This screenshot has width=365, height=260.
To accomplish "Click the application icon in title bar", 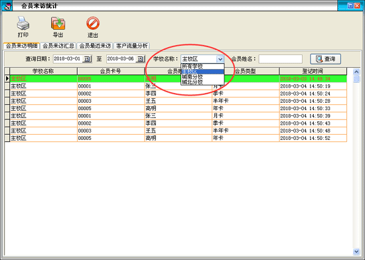I will (x=7, y=6).
